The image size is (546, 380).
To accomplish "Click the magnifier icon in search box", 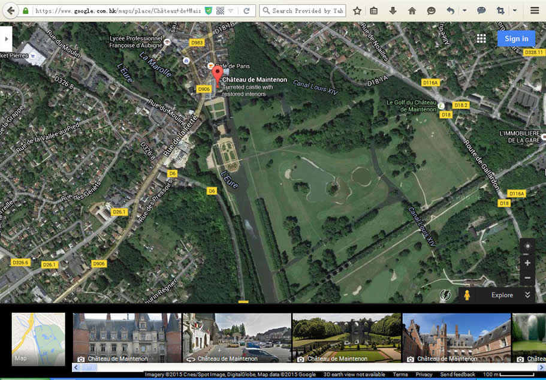I will [x=266, y=11].
